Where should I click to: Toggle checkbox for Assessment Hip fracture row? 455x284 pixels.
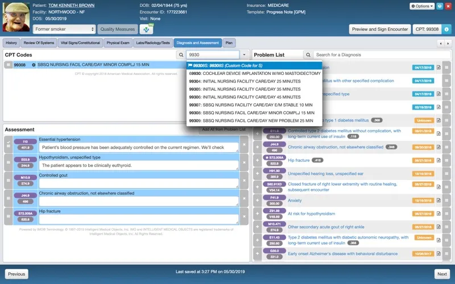coord(9,216)
